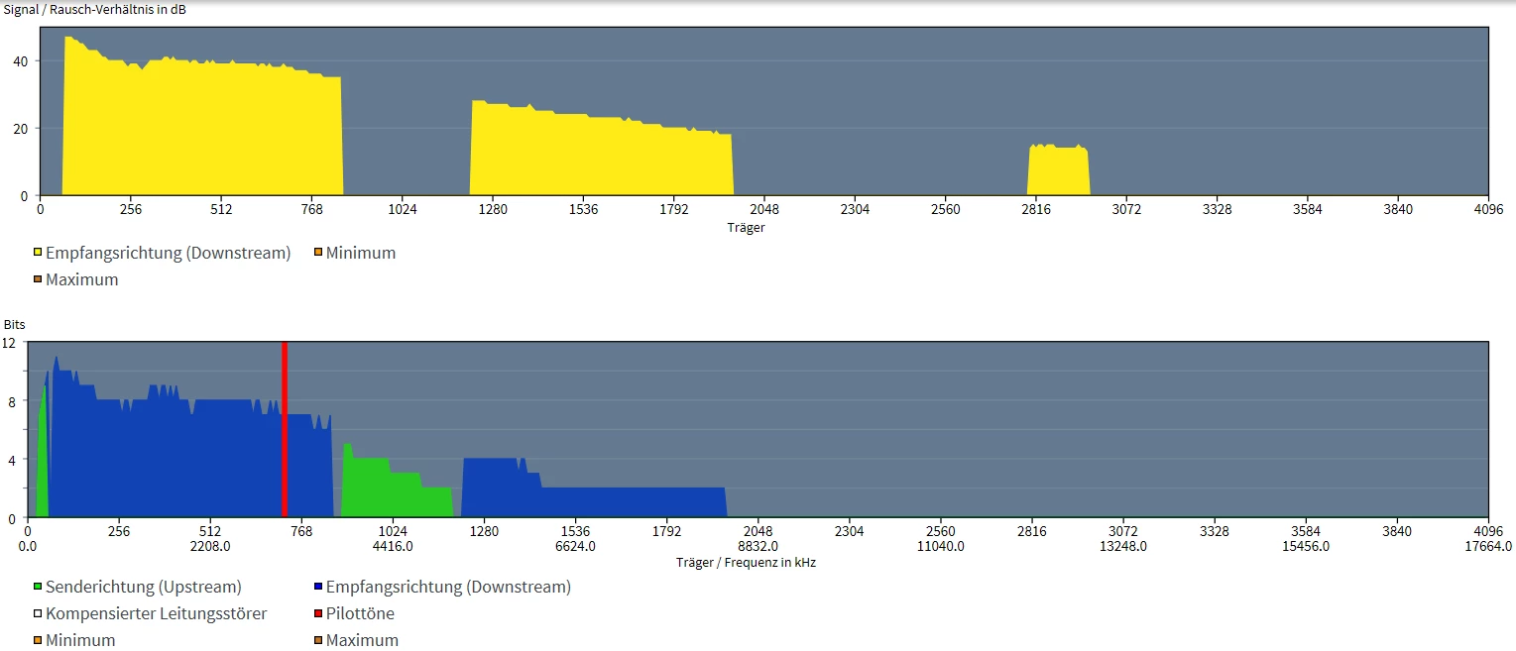Click the '8' value on Bits axis

click(x=11, y=400)
